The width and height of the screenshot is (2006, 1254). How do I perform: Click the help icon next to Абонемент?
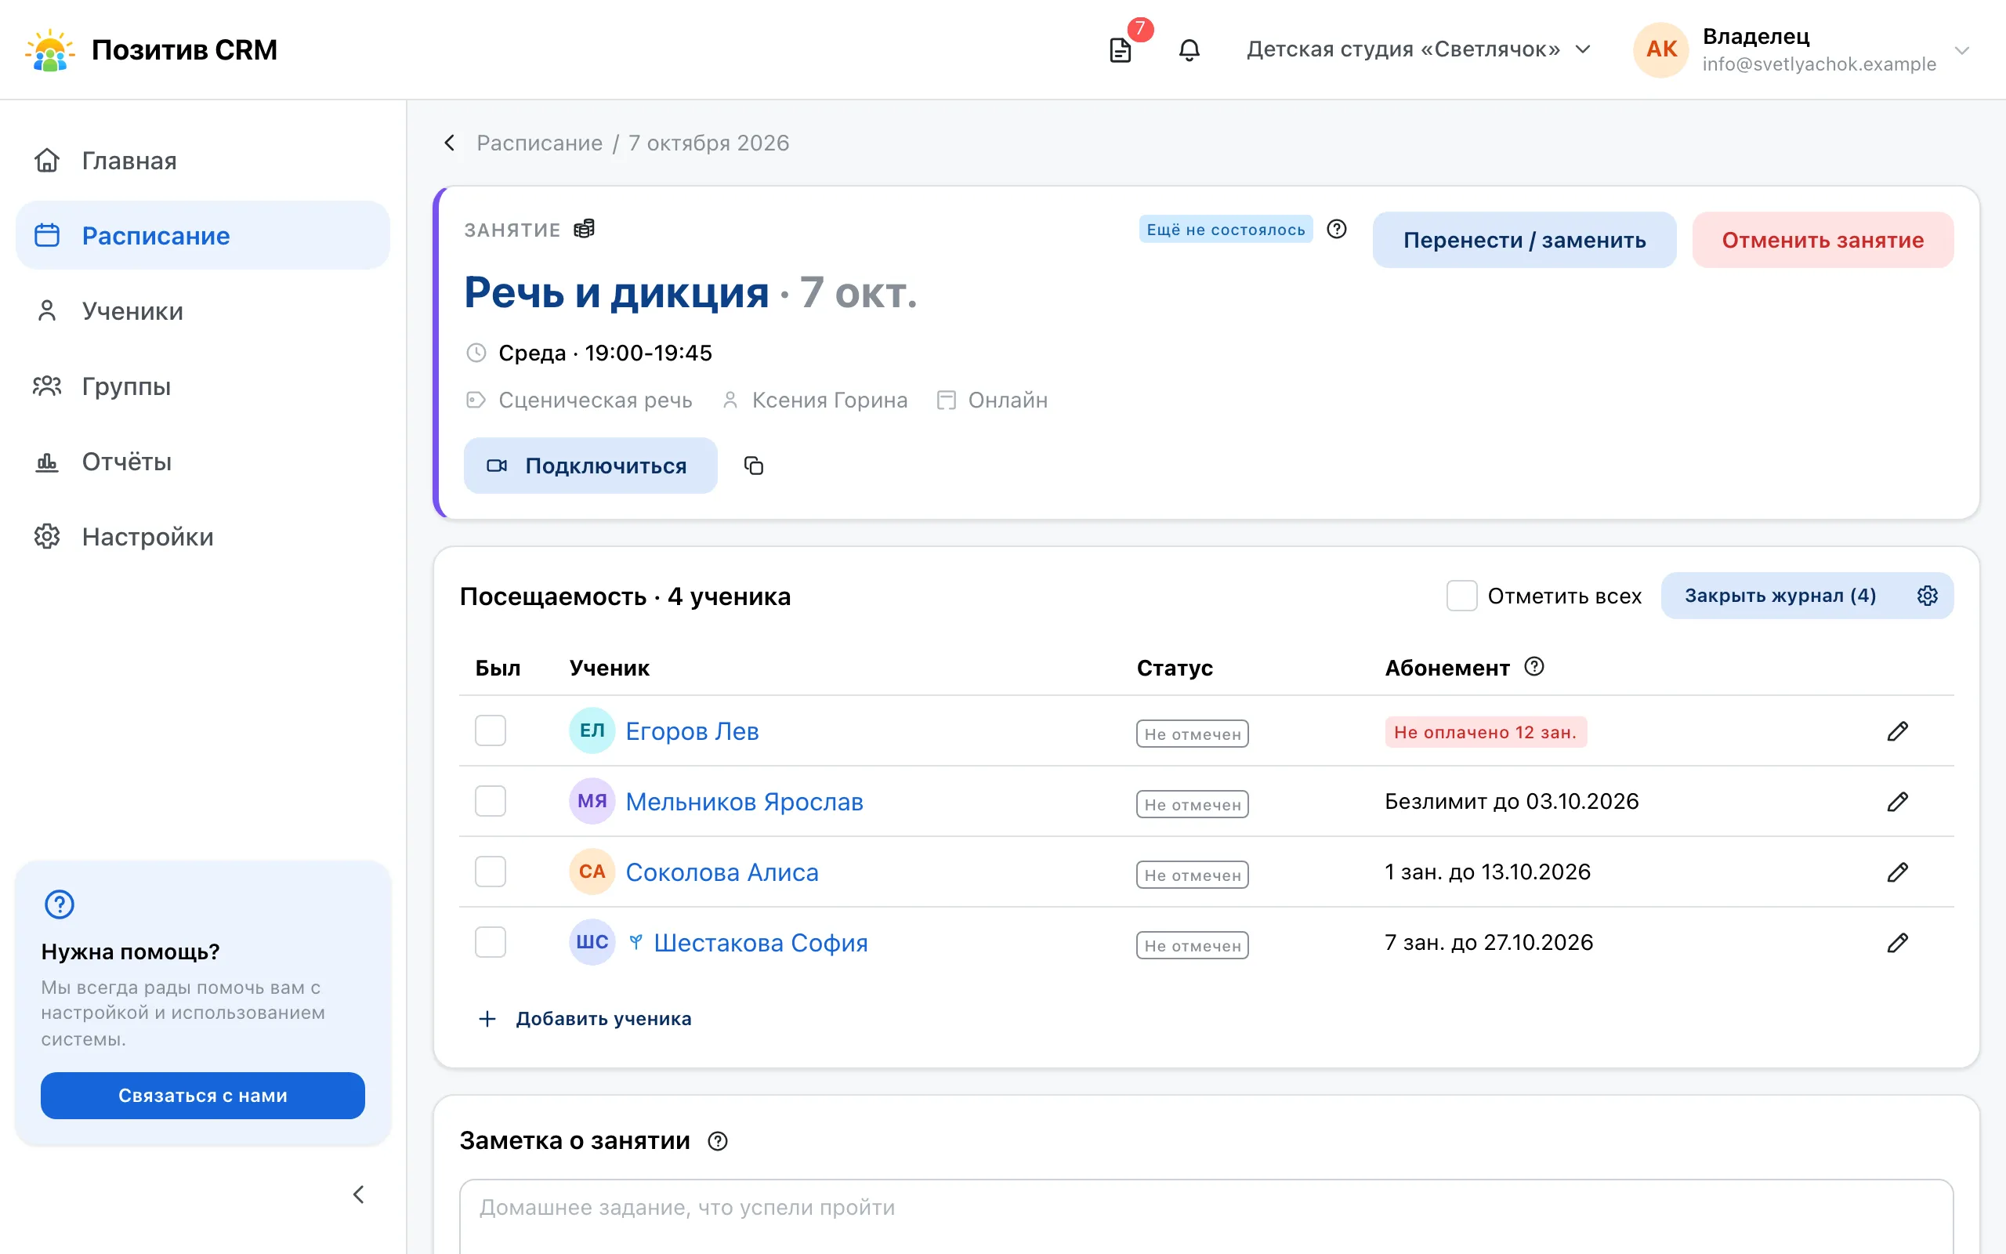point(1534,667)
